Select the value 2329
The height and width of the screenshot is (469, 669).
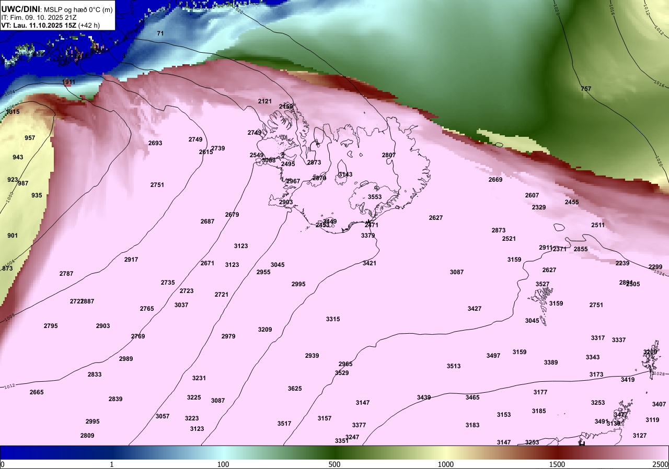[x=539, y=207]
